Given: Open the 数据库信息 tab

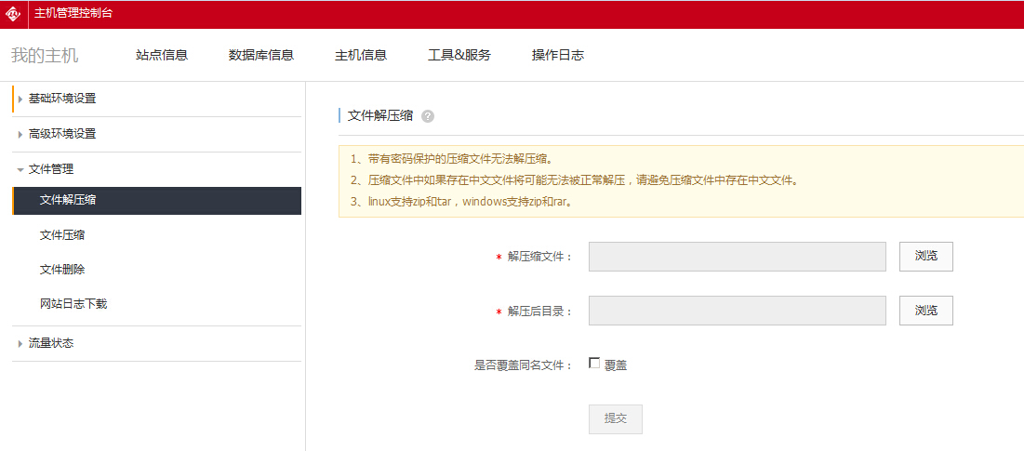Looking at the screenshot, I should pyautogui.click(x=261, y=55).
